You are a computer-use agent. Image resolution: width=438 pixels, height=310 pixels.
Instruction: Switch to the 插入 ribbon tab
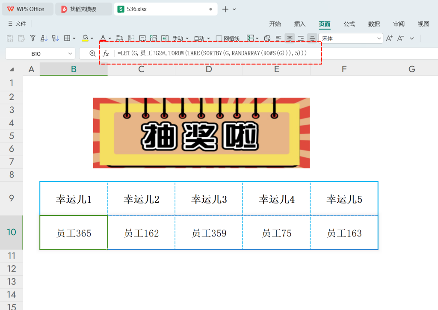299,24
